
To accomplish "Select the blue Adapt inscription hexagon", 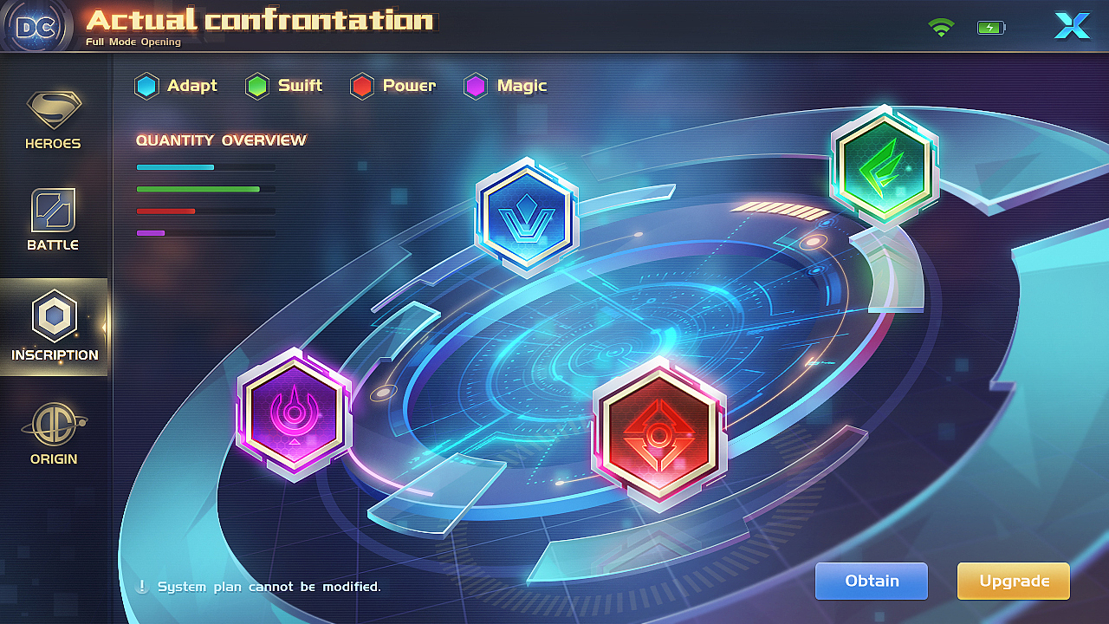I will [x=527, y=217].
